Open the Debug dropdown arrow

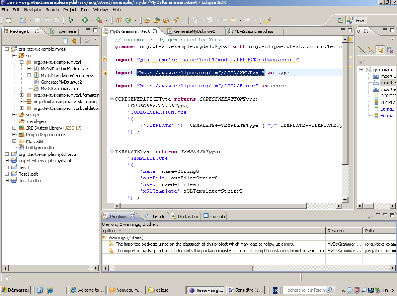click(78, 20)
